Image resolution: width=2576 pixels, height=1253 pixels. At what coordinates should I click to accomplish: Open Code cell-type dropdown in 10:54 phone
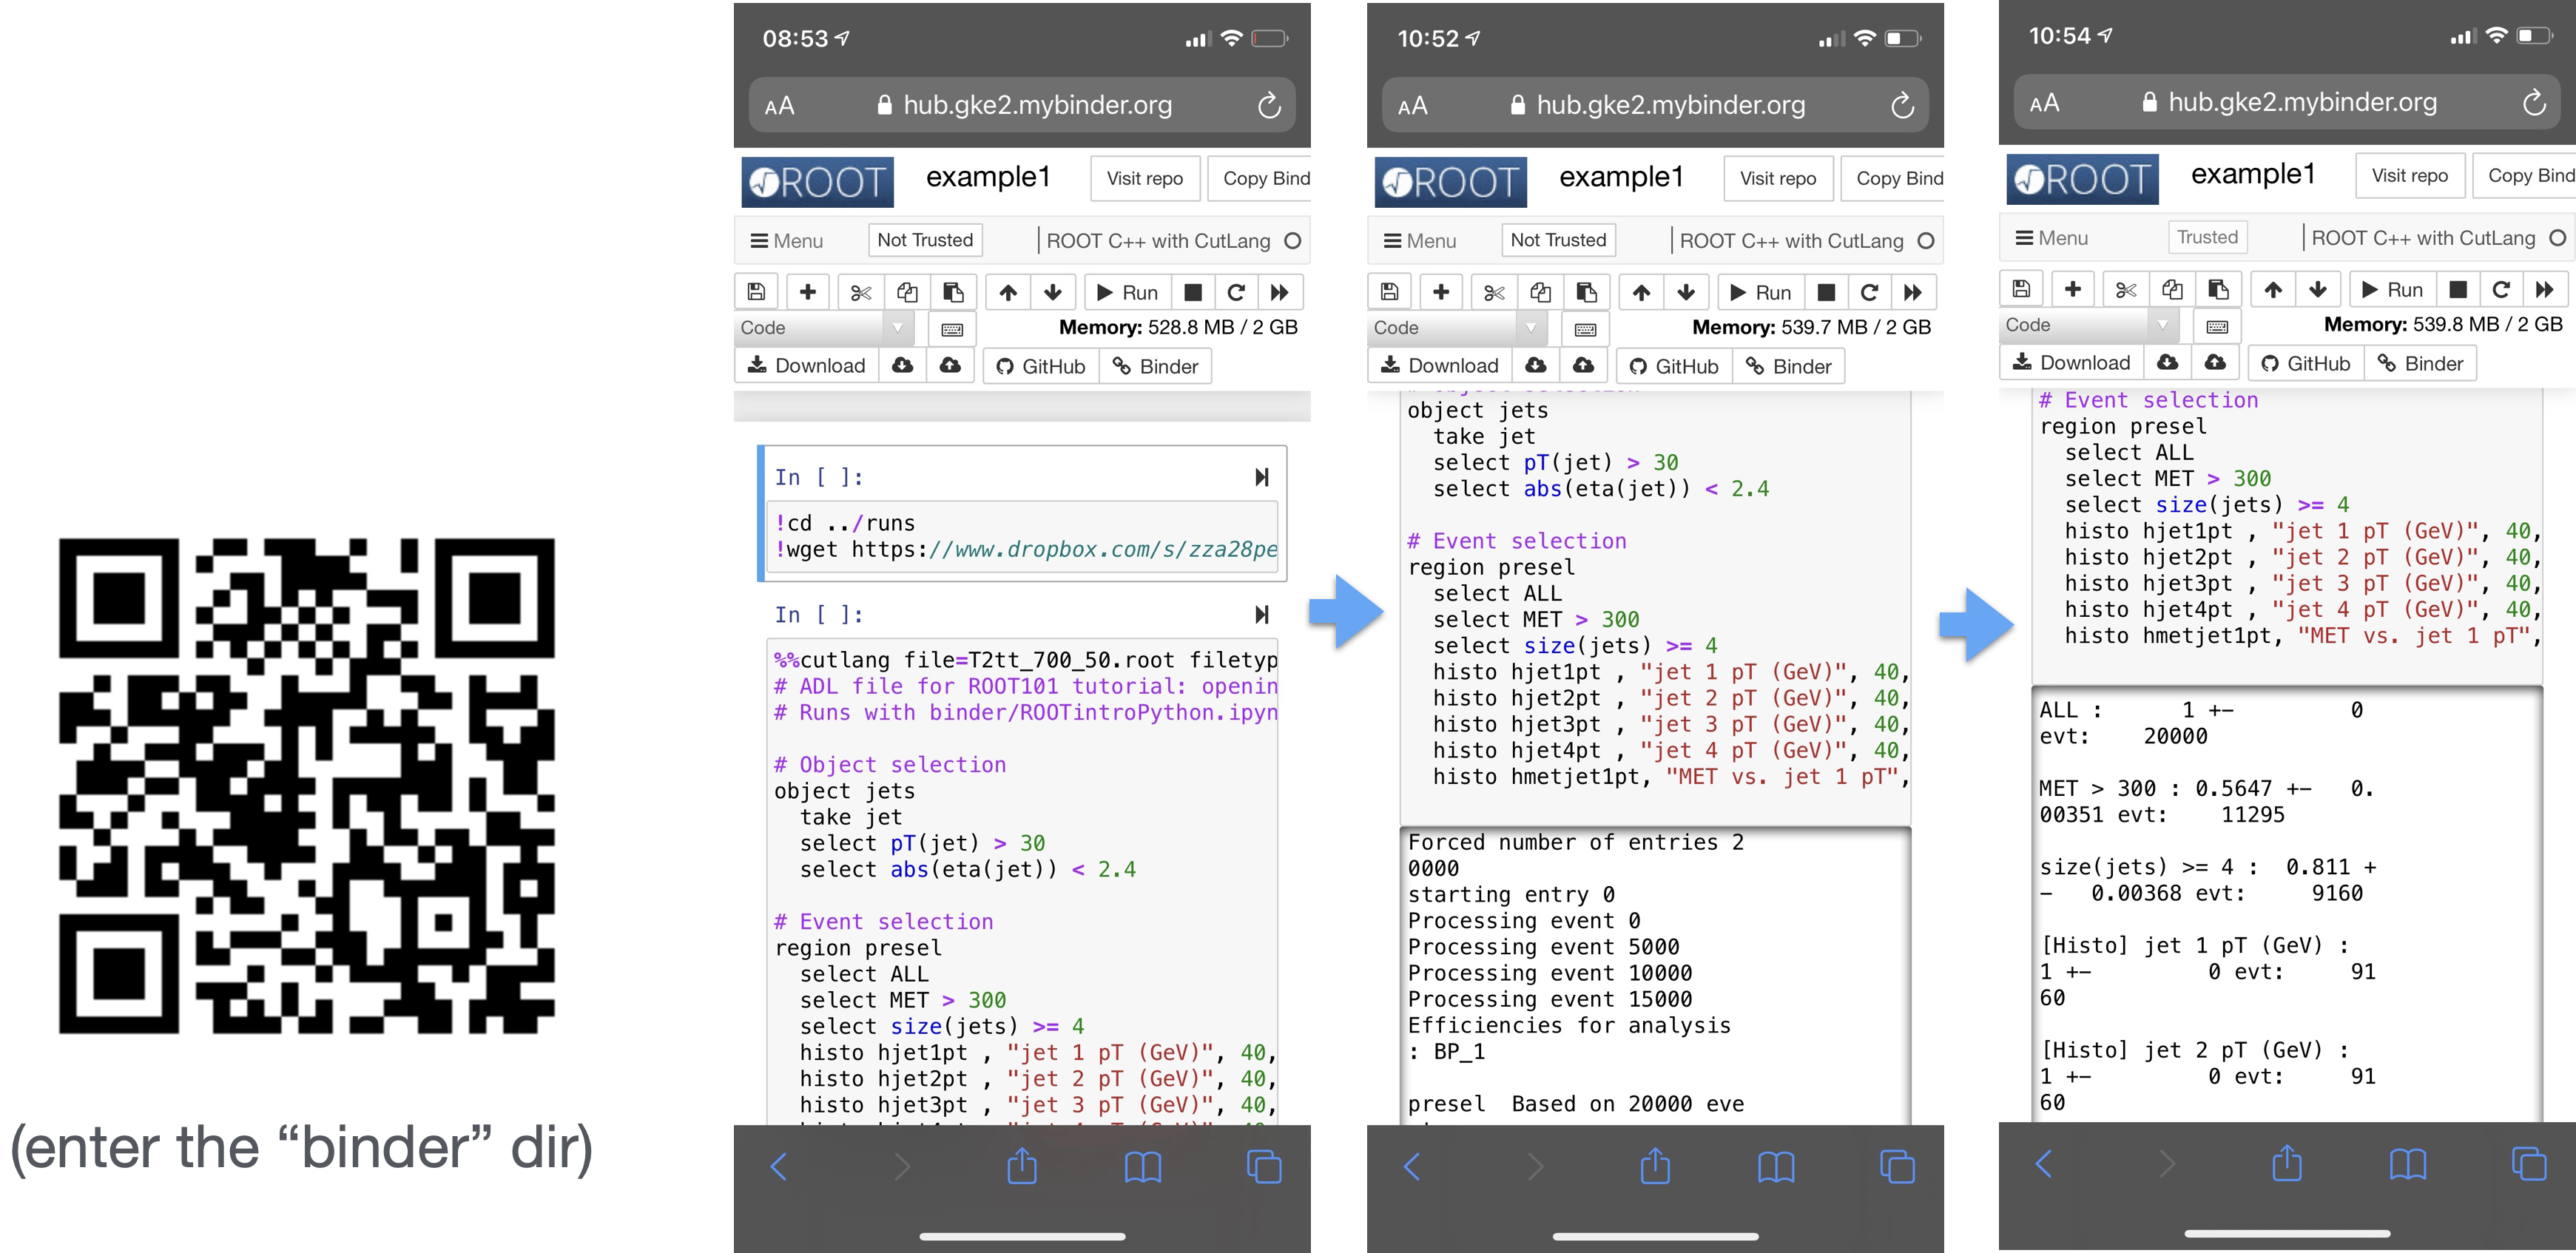pos(2087,325)
